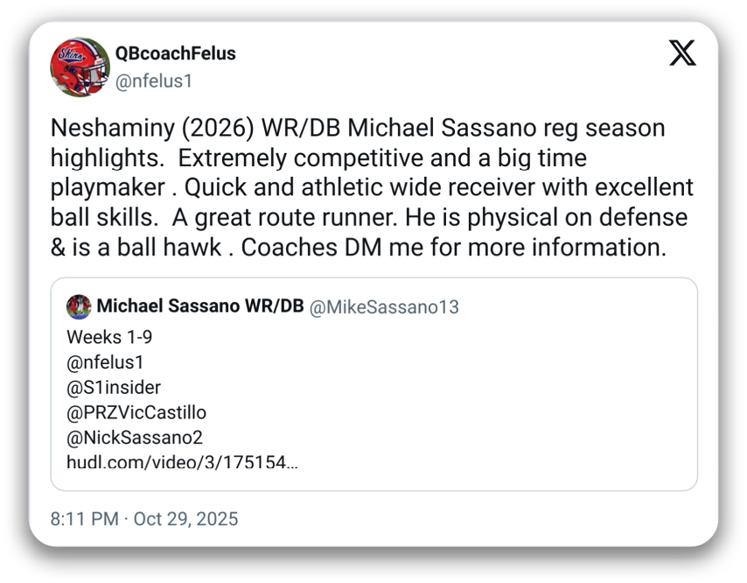The width and height of the screenshot is (747, 583).
Task: Follow the hudl.com video link
Action: pyautogui.click(x=182, y=463)
